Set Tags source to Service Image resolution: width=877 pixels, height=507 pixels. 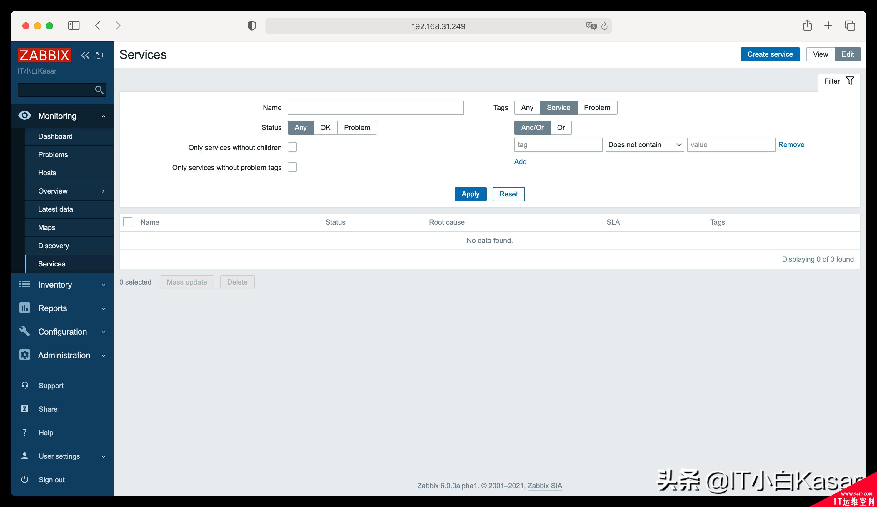click(558, 108)
